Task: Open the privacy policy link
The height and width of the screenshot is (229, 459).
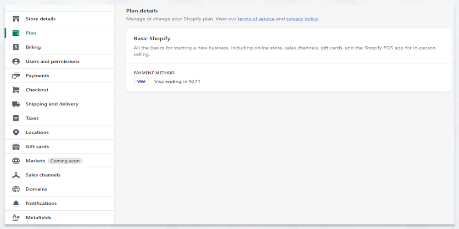Action: pyautogui.click(x=302, y=19)
